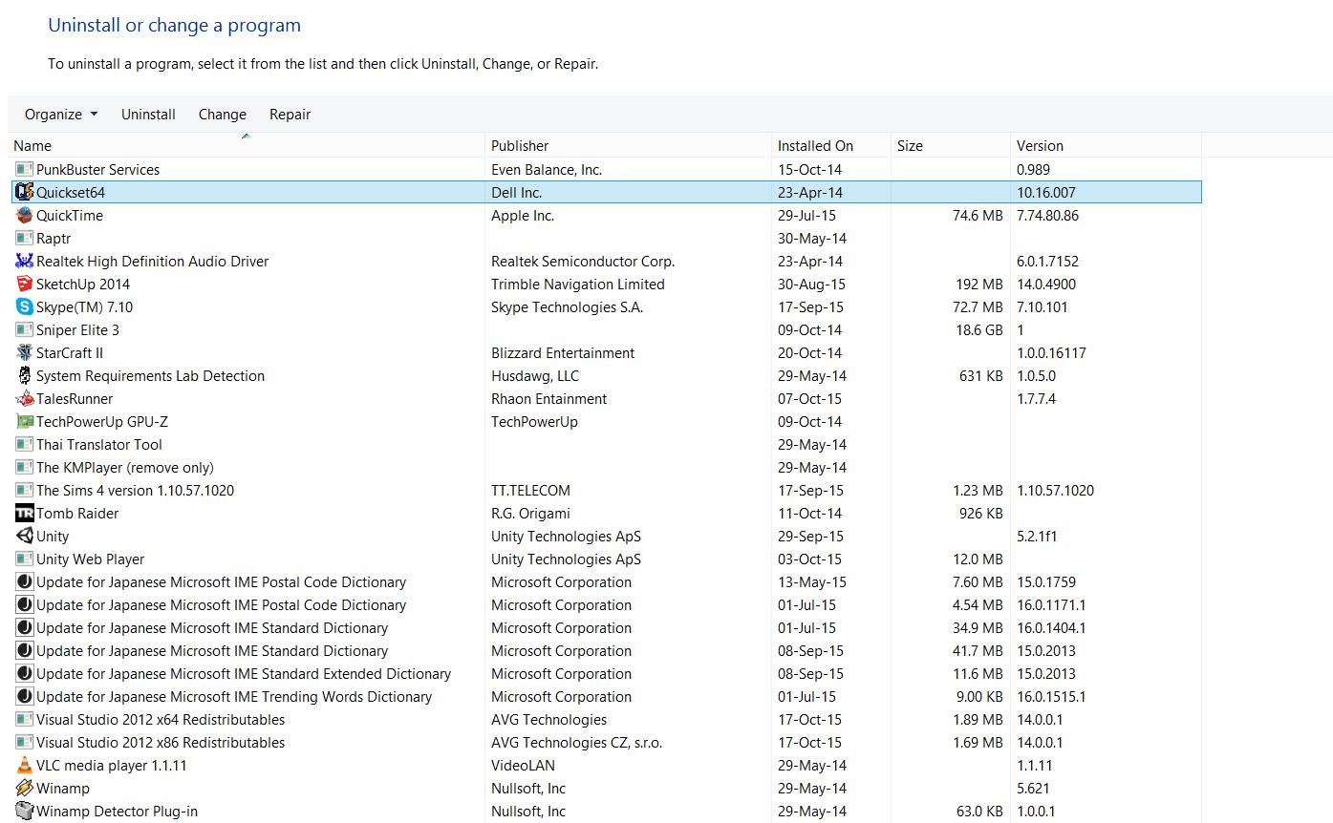Screen dimensions: 1333x823
Task: Select the Unity Web Player entry
Action: [x=90, y=559]
